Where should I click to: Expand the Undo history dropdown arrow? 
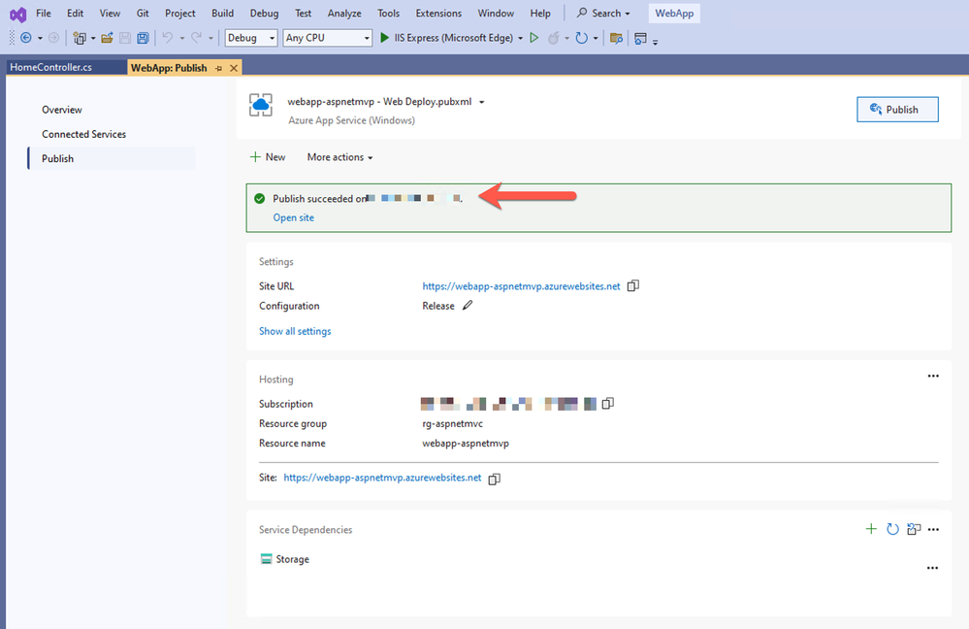(181, 39)
